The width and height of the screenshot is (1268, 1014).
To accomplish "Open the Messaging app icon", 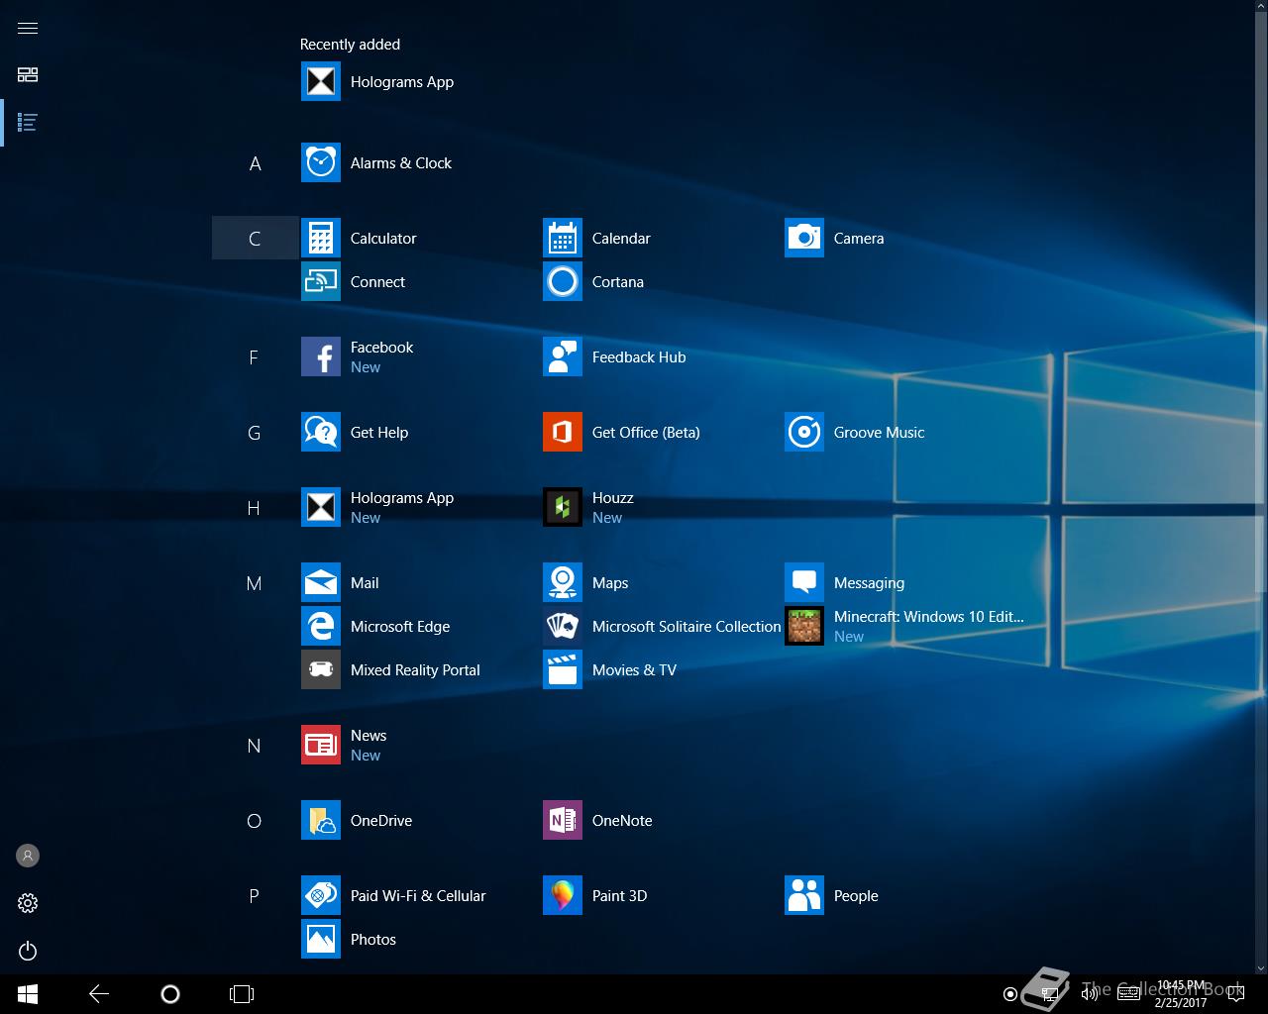I will point(804,582).
